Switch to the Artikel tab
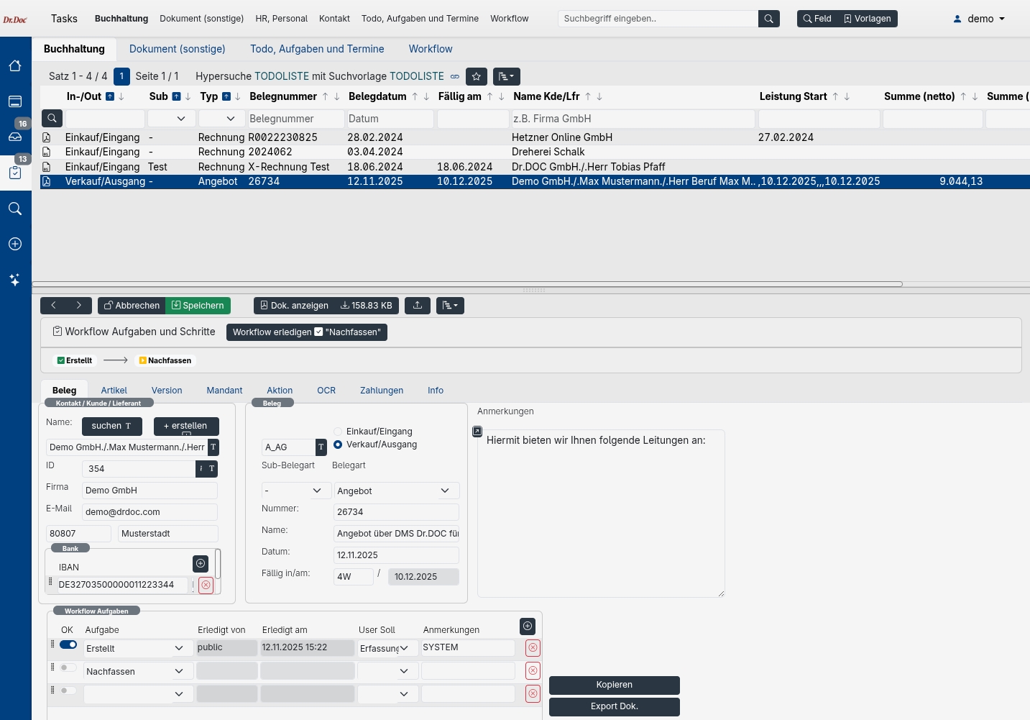1030x720 pixels. [x=114, y=391]
